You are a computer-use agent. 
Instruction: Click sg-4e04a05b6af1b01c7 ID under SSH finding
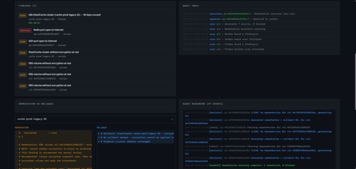pyautogui.click(x=42, y=45)
